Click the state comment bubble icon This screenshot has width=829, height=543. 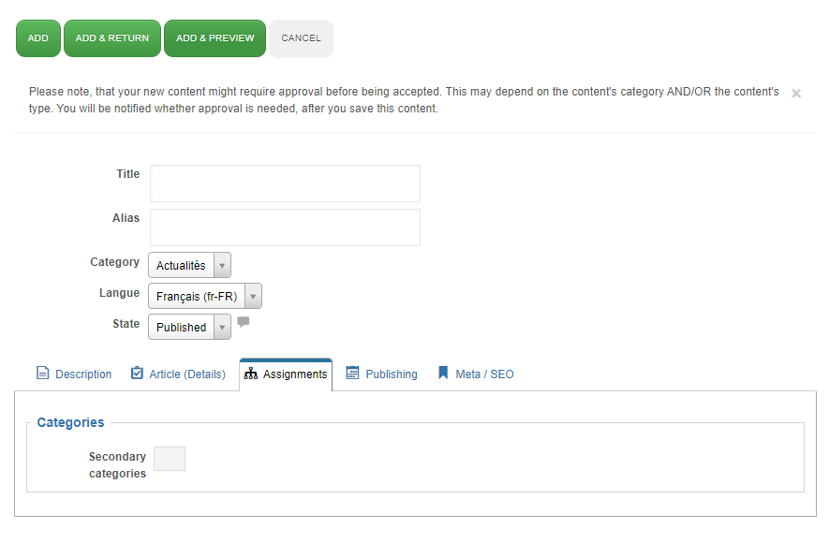[x=244, y=322]
